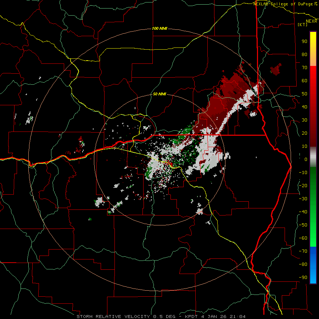Viewport: 319px width, 319px height.
Task: Click the -50 value on the velocity scale
Action: (303, 225)
